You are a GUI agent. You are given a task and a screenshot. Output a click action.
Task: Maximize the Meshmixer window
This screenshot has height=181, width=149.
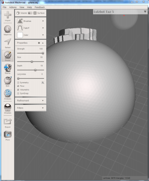137,2
